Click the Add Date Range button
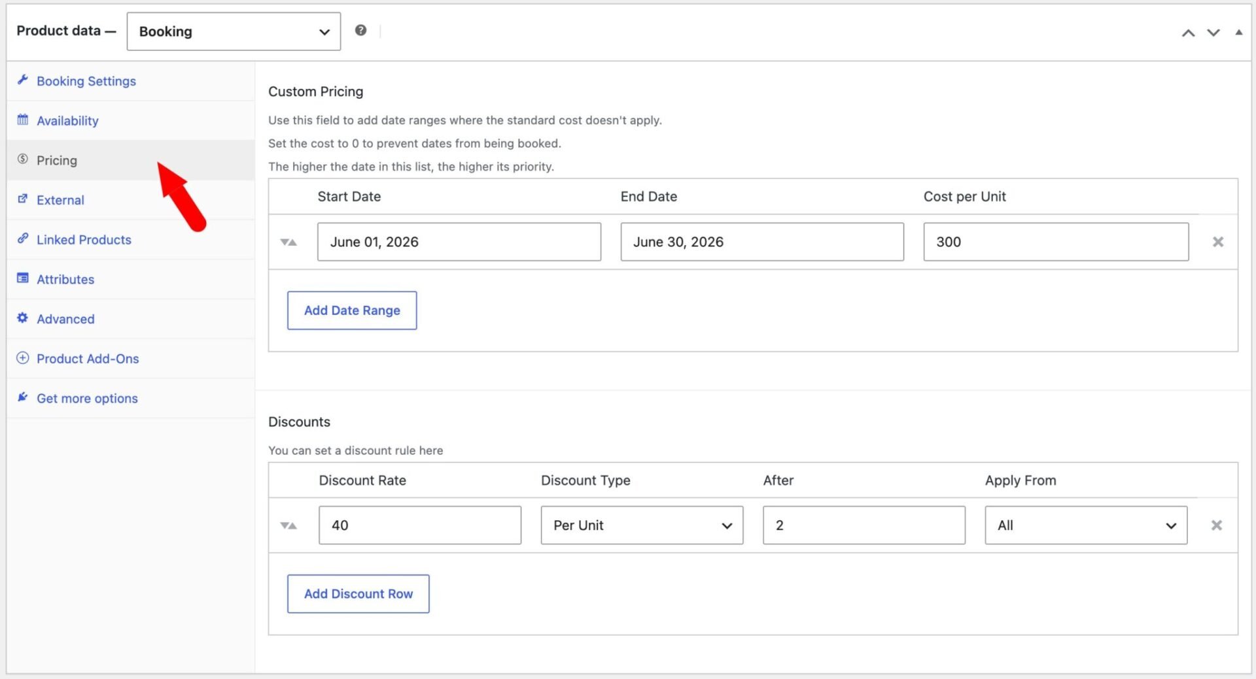This screenshot has height=679, width=1256. click(x=351, y=310)
